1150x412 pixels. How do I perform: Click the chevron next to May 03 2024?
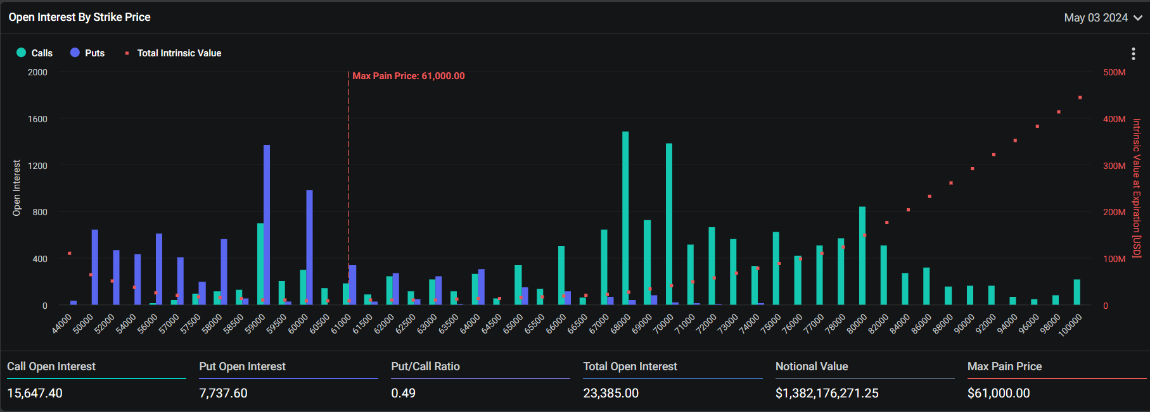pyautogui.click(x=1138, y=18)
